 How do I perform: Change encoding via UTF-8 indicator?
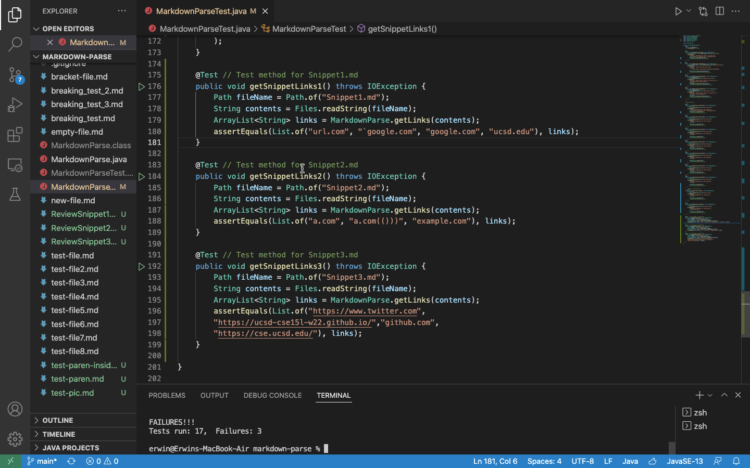(x=582, y=461)
